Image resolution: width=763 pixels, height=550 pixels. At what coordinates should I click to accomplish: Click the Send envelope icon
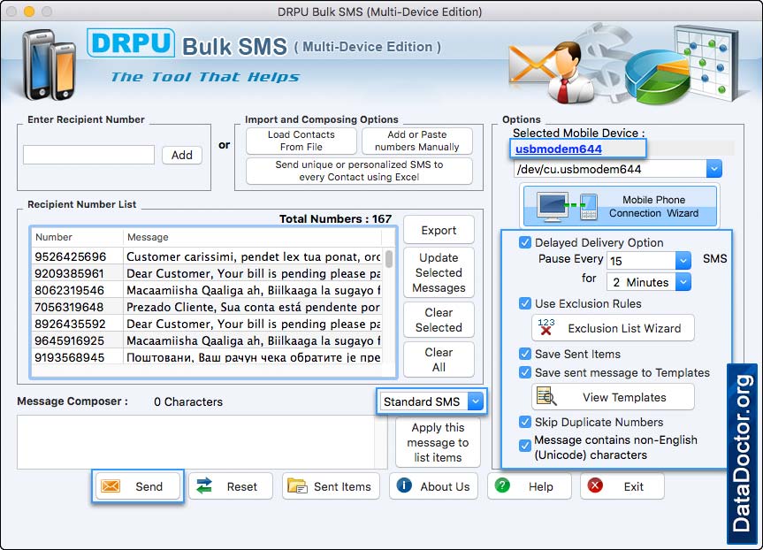[111, 485]
